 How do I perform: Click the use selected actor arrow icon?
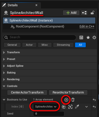[x=64, y=107]
